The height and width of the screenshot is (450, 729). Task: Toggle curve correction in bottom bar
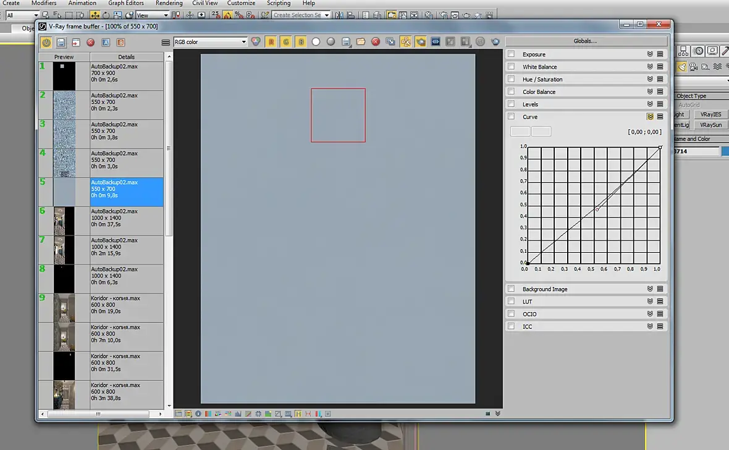248,414
